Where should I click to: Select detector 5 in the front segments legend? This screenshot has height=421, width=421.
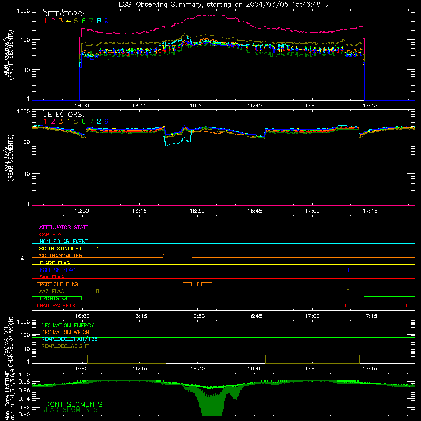tap(76, 21)
